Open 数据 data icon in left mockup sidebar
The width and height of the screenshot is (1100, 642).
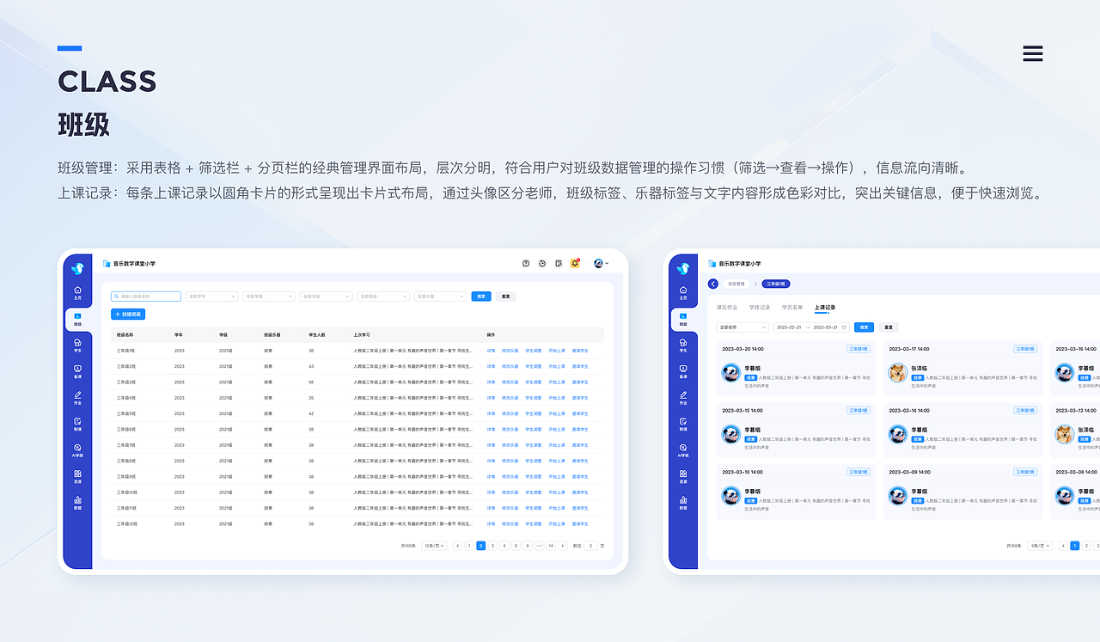coord(78,503)
